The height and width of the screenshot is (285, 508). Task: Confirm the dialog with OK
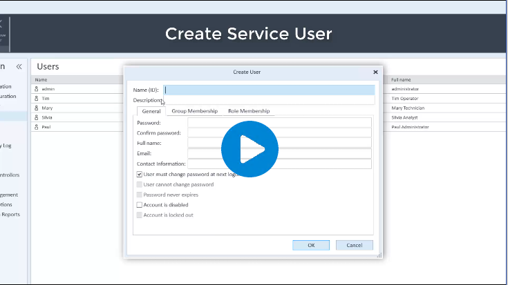tap(311, 245)
